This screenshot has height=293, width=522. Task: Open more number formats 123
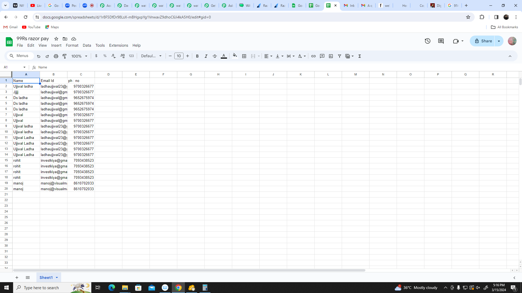pyautogui.click(x=131, y=56)
